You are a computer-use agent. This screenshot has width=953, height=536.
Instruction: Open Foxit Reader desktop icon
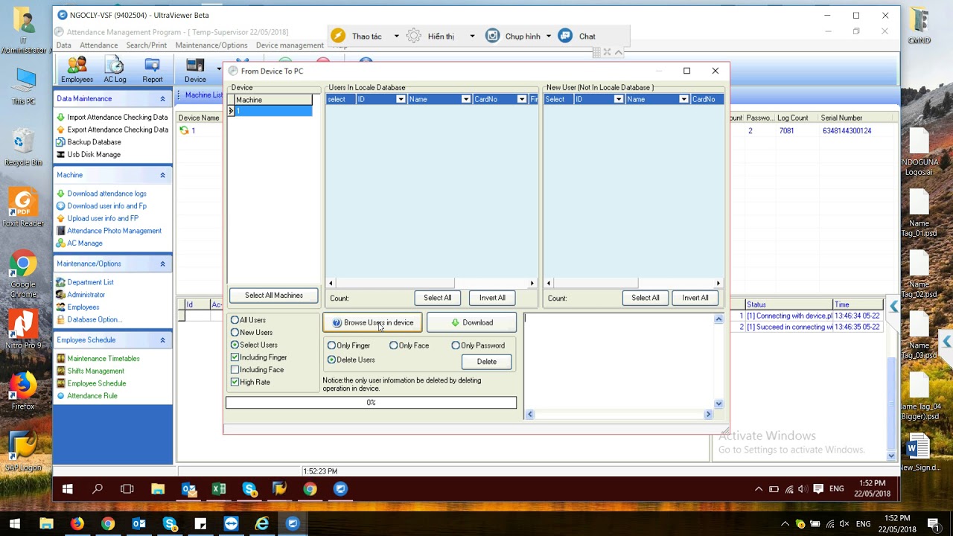point(23,208)
